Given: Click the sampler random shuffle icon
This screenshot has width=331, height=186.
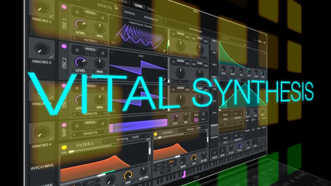Looking at the screenshot, I should click(x=204, y=114).
